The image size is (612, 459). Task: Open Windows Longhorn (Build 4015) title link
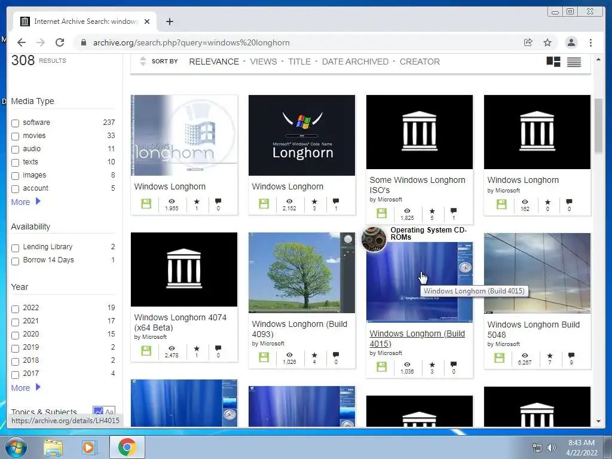tap(417, 338)
